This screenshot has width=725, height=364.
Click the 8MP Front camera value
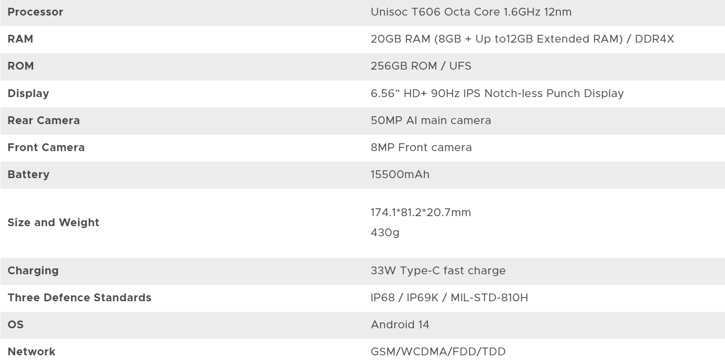pyautogui.click(x=421, y=147)
